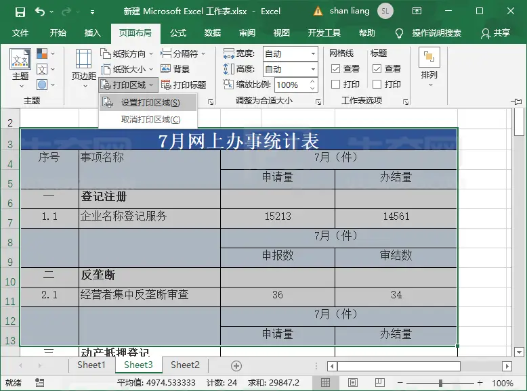This screenshot has height=391, width=527.
Task: Click the Scale percent input field
Action: click(x=291, y=85)
